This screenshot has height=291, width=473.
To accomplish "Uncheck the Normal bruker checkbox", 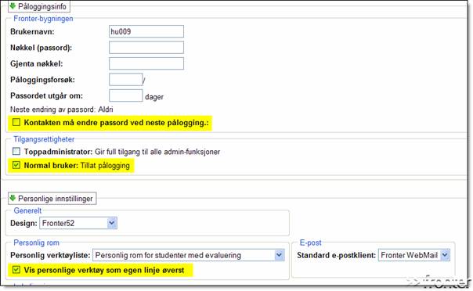I will pyautogui.click(x=16, y=165).
